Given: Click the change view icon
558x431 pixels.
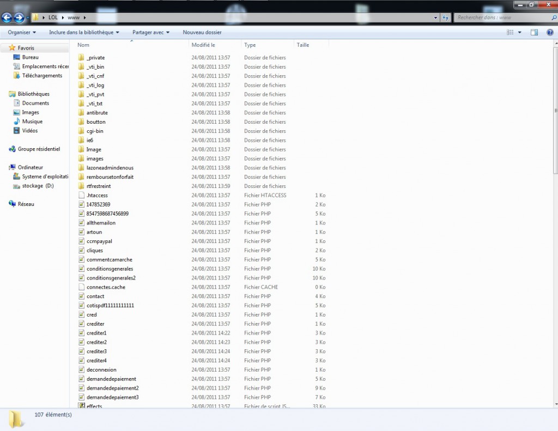Looking at the screenshot, I should [510, 32].
